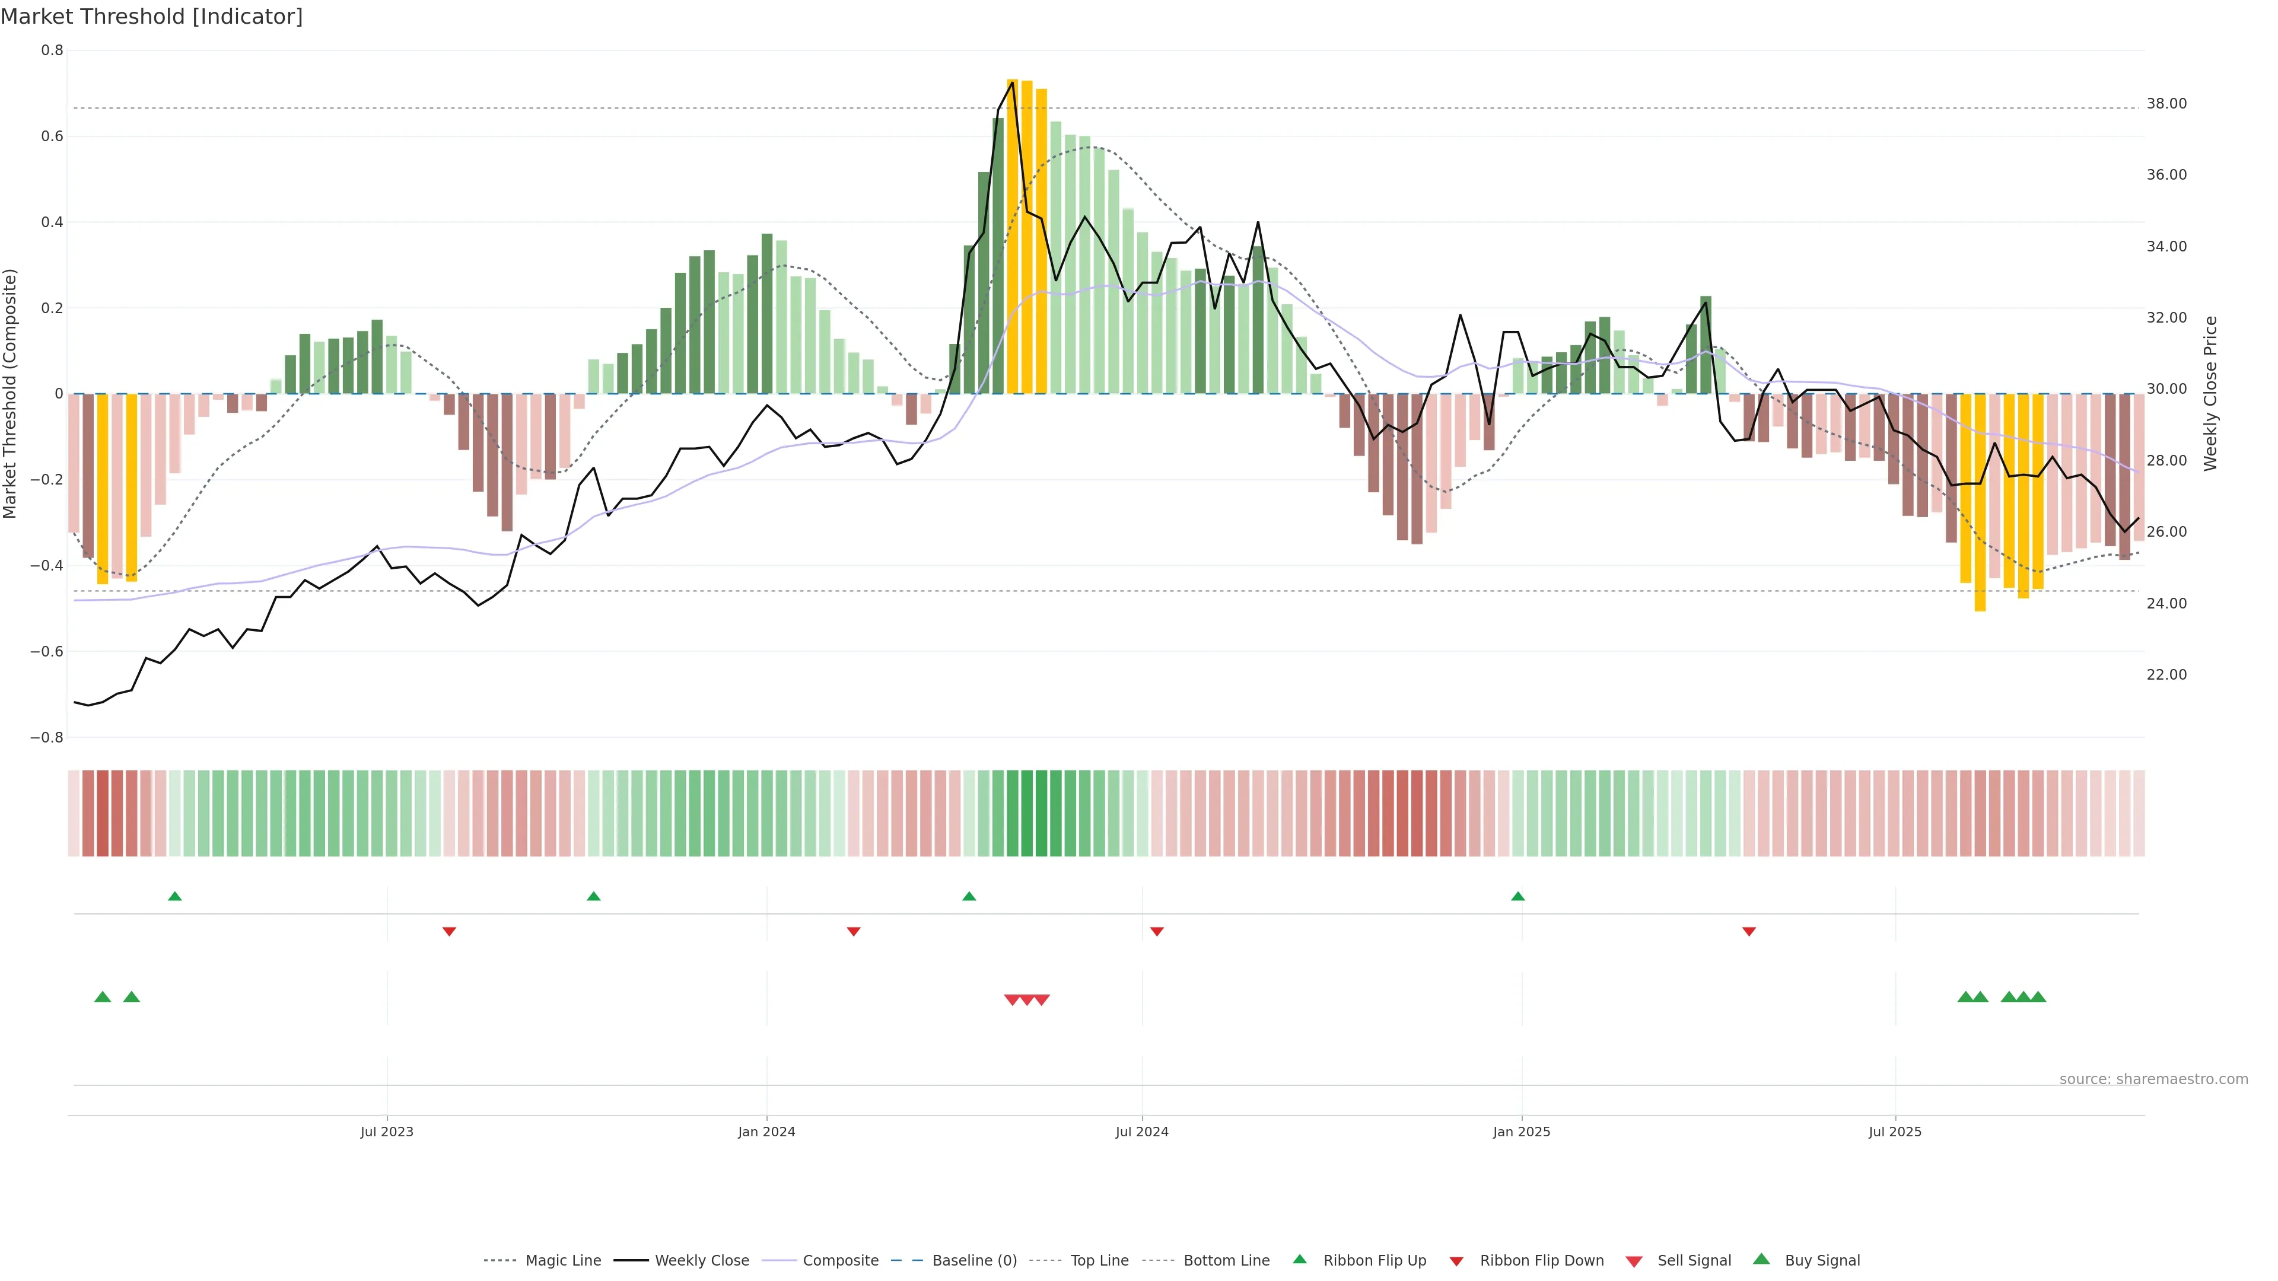
Task: Click Ribbon Flip Up legend triangle
Action: pos(1300,1259)
